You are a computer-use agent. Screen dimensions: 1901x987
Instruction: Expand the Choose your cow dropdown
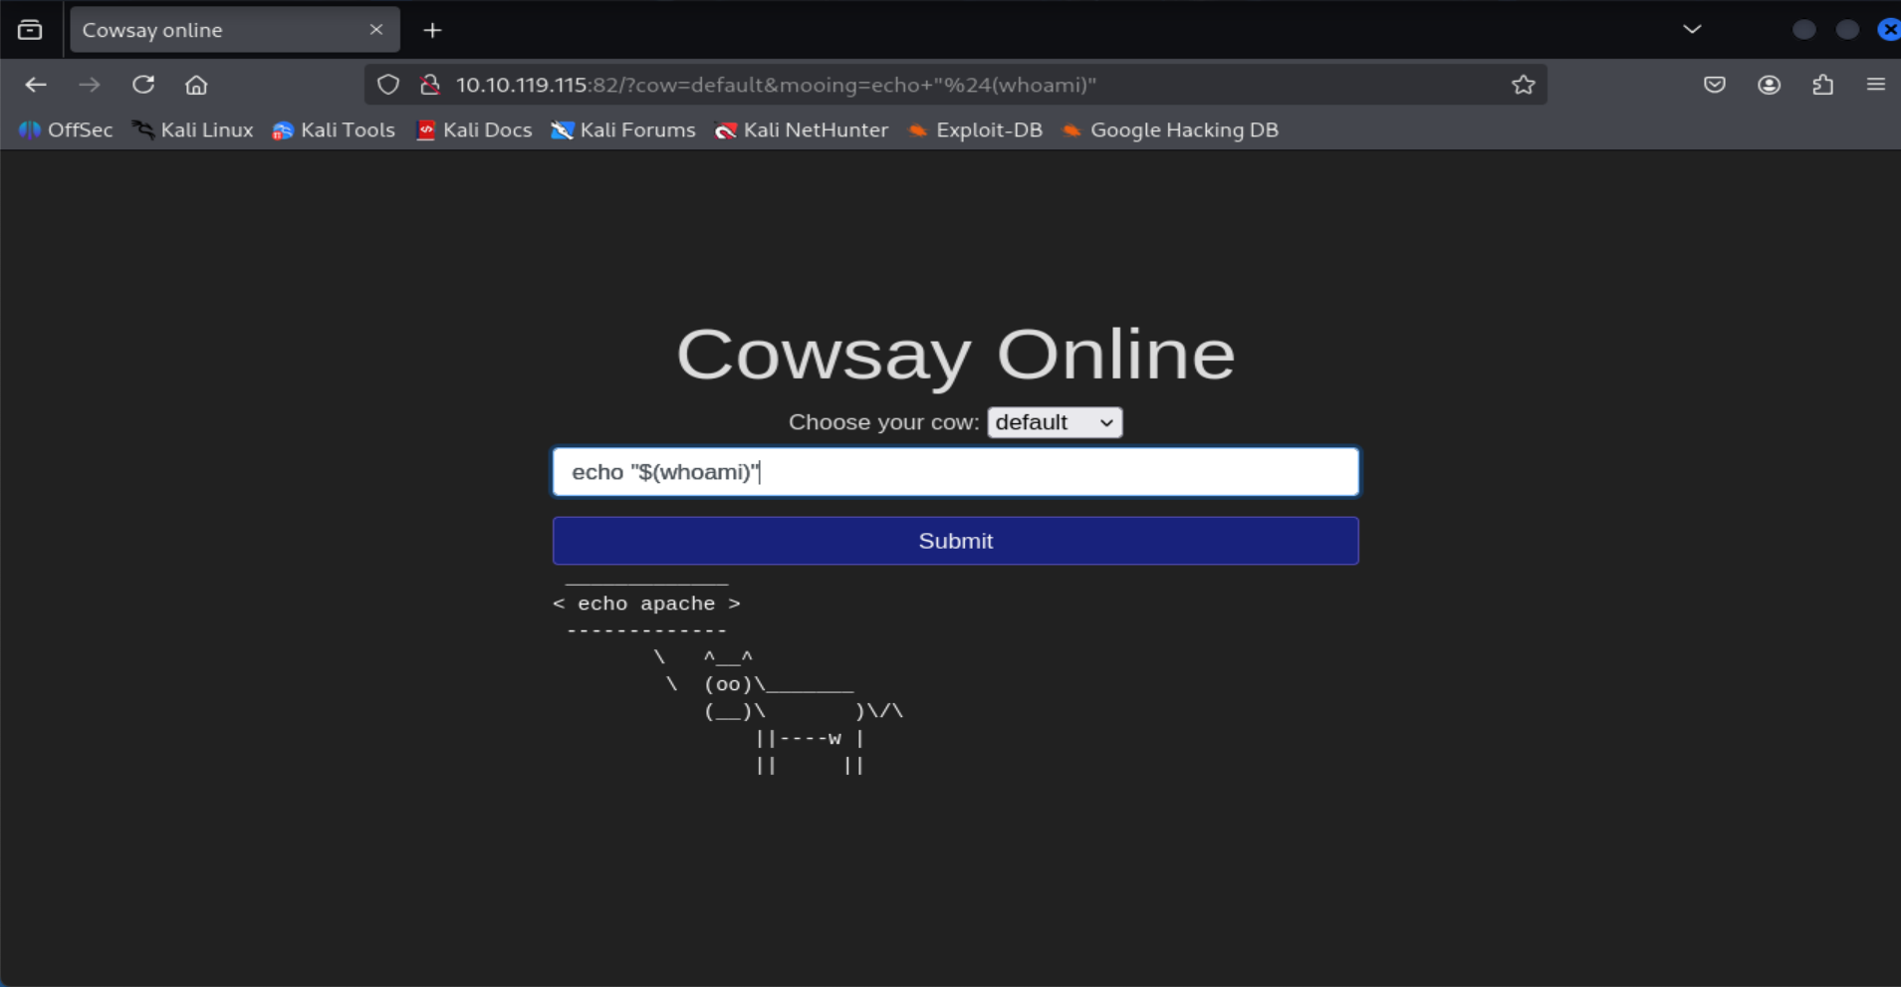click(1055, 422)
